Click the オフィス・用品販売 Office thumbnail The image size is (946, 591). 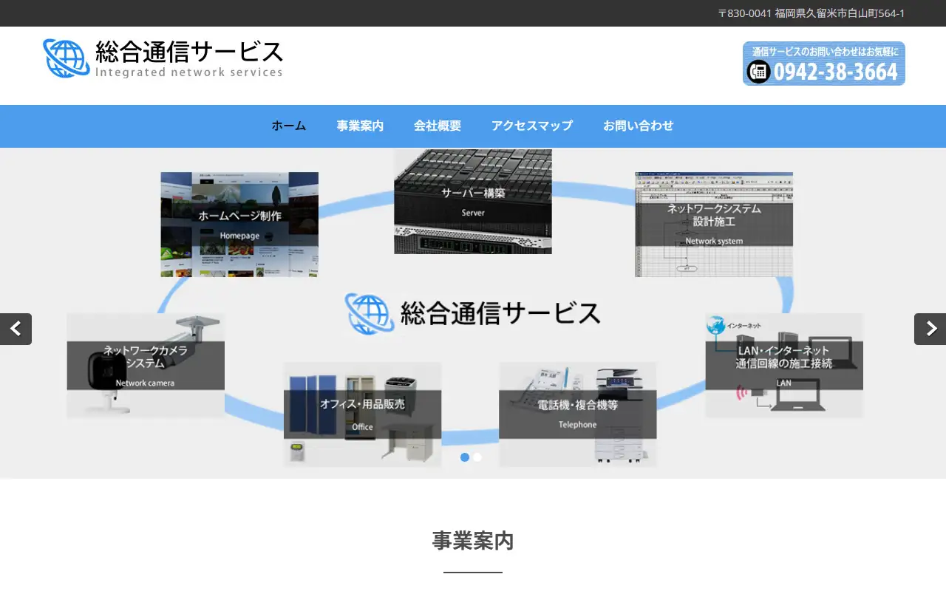[x=362, y=414]
